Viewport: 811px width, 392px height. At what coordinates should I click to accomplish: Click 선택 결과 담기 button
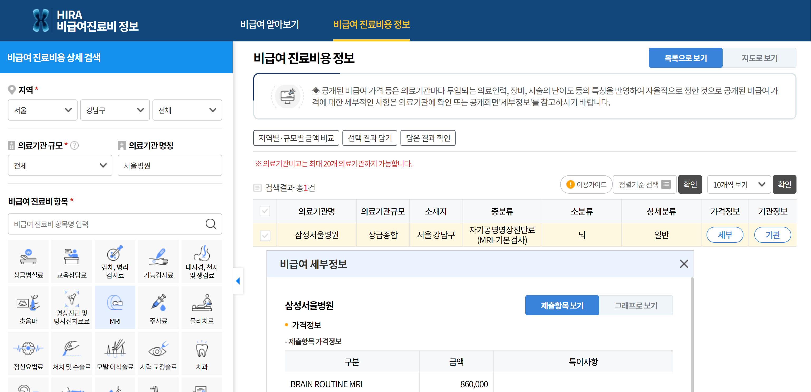pyautogui.click(x=370, y=138)
